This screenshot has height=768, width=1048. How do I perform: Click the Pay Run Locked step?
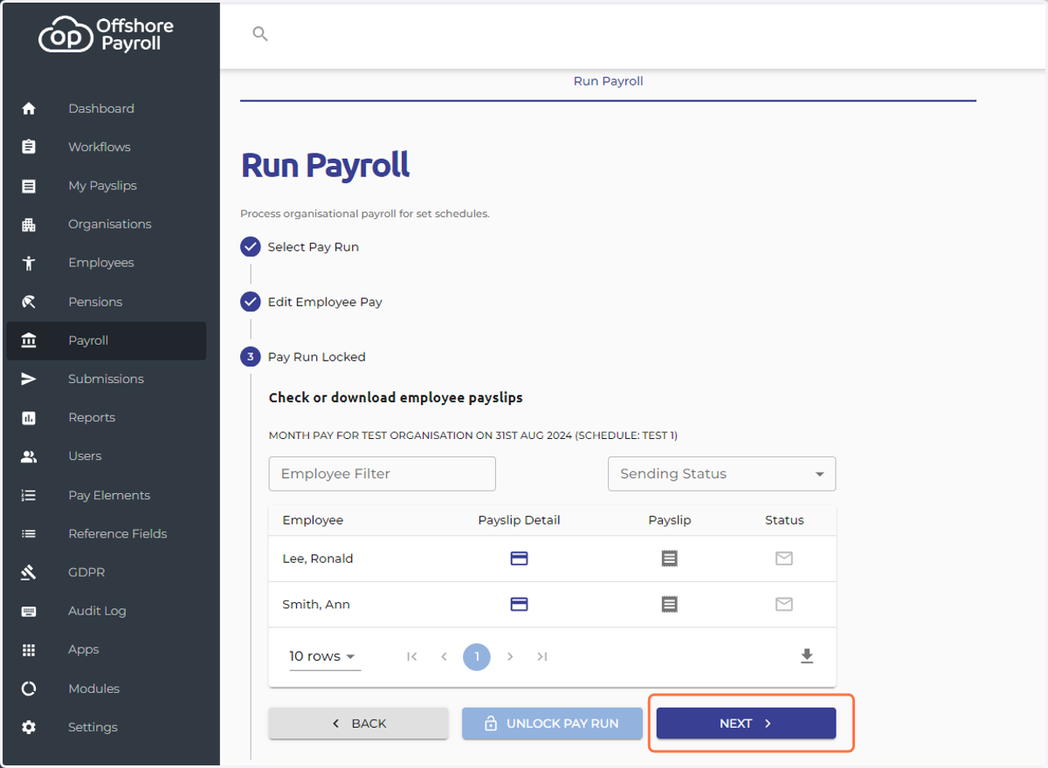coord(303,357)
